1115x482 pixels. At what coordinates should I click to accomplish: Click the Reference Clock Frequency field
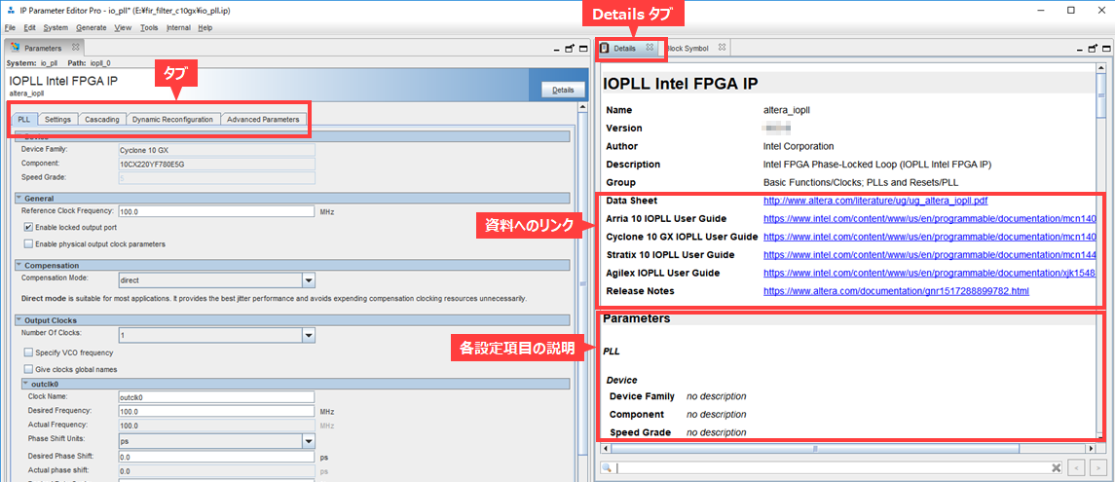(x=216, y=211)
